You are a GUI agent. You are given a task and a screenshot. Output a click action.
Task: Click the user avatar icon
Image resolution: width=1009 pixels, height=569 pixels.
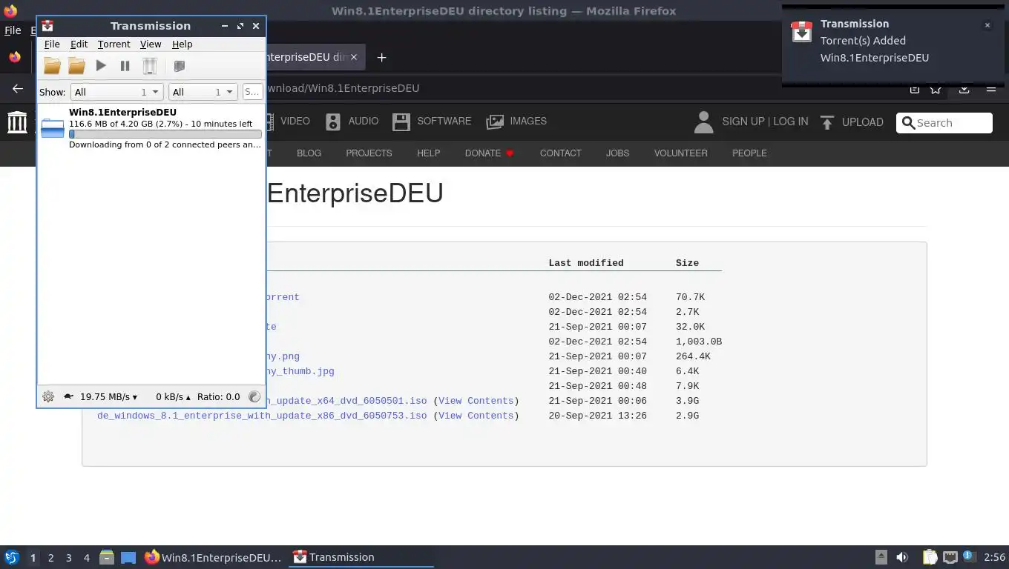[x=703, y=122]
